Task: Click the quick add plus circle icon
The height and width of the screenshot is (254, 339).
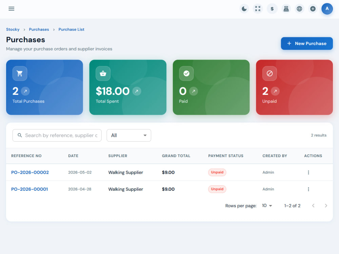Action: point(313,9)
